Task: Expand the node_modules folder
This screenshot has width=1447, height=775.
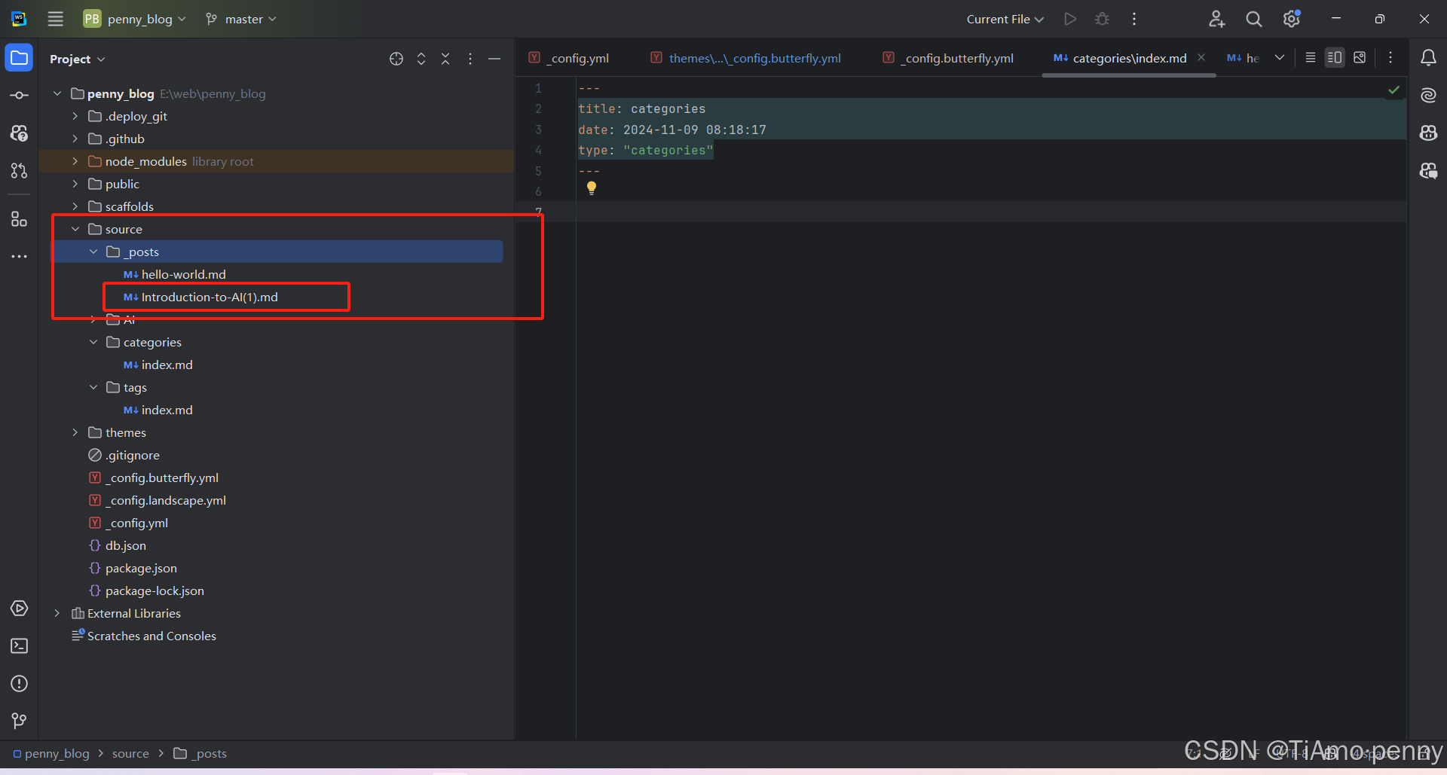Action: (x=75, y=161)
